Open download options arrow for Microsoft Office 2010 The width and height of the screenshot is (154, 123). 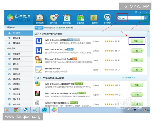click(x=142, y=60)
